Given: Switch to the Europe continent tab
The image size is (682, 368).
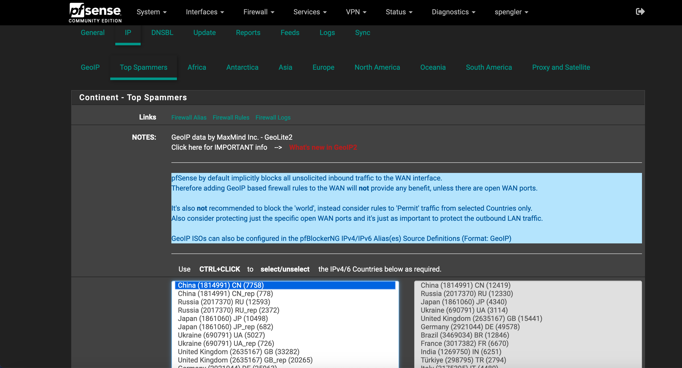Looking at the screenshot, I should click(323, 67).
